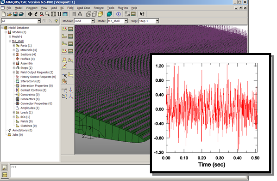
Task: Click the Auto-fit view icon
Action: [53, 14]
